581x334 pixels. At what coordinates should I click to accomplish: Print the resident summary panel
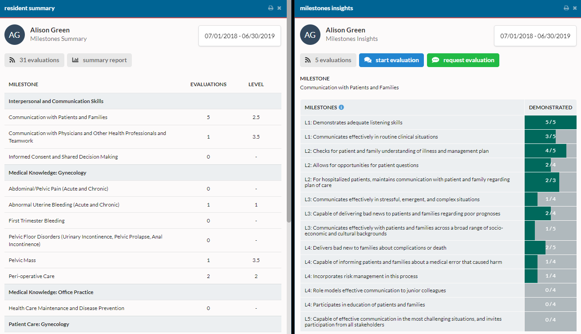click(x=271, y=8)
